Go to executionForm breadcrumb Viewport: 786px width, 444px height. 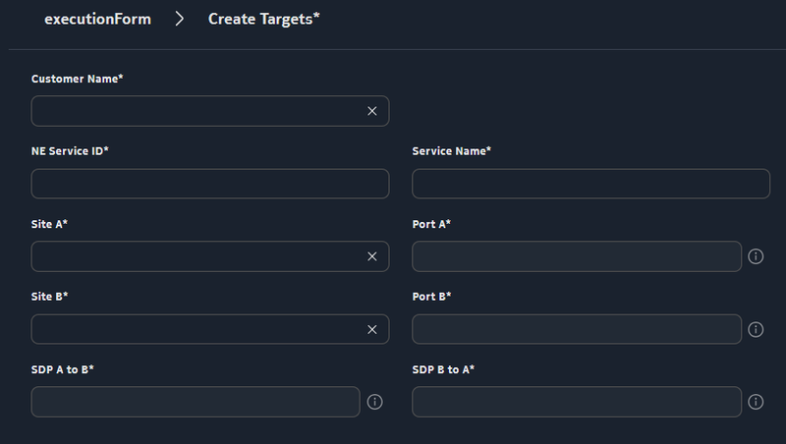point(97,20)
